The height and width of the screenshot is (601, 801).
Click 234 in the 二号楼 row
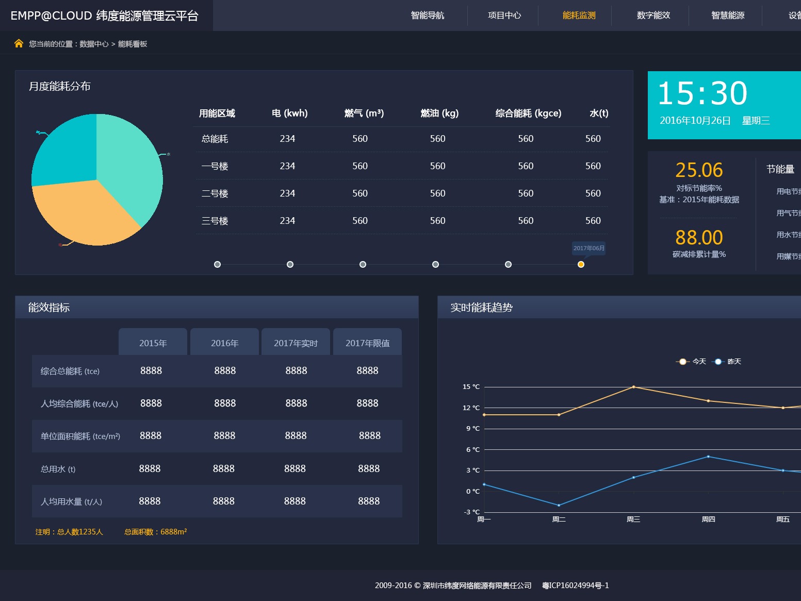click(287, 193)
